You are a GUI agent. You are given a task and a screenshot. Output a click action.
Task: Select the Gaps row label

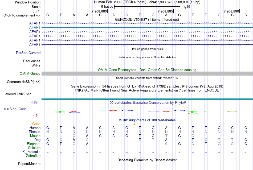pos(36,124)
